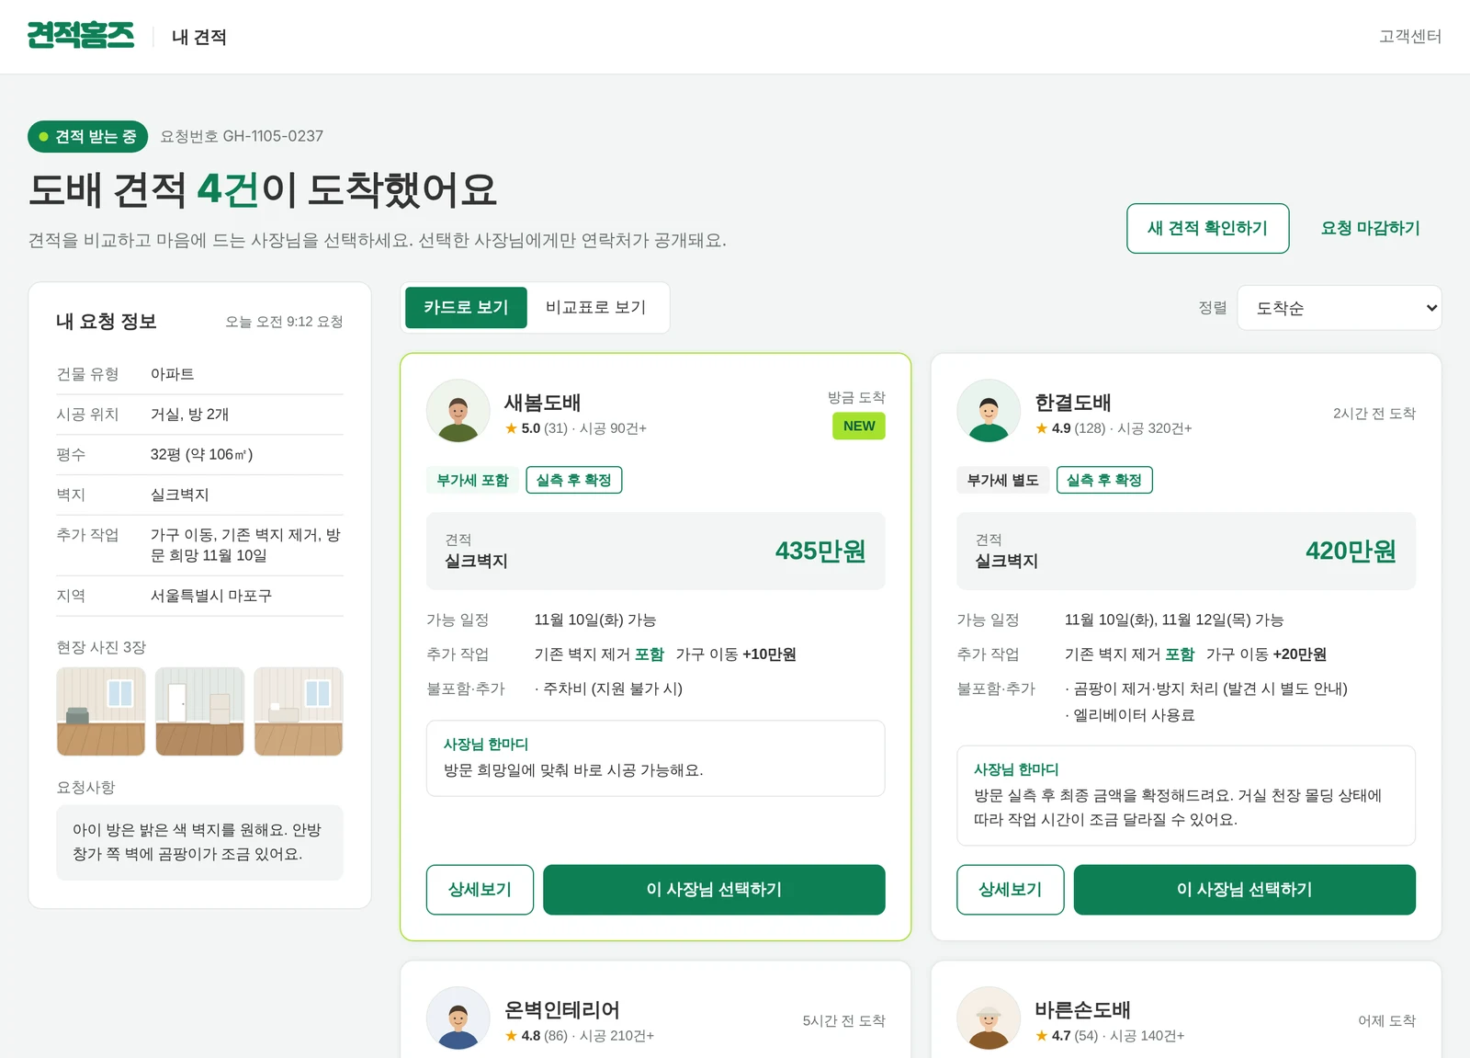Image resolution: width=1470 pixels, height=1058 pixels.
Task: Click 새봄도배 company name
Action: (542, 403)
